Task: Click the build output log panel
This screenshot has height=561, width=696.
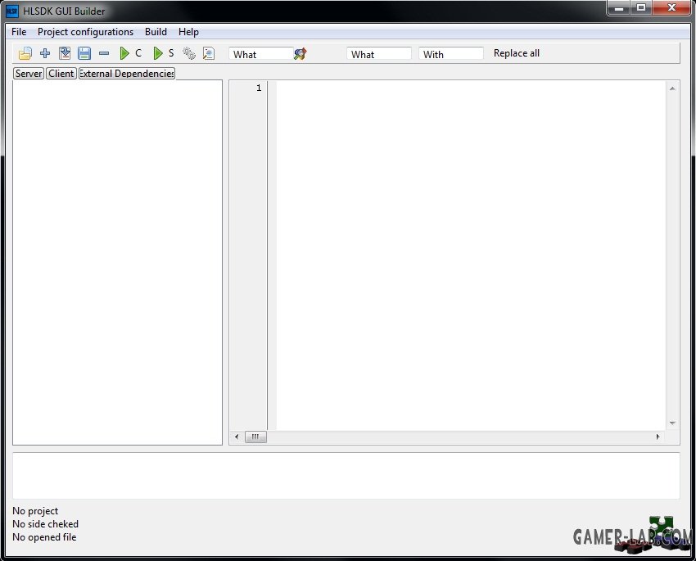Action: (346, 475)
